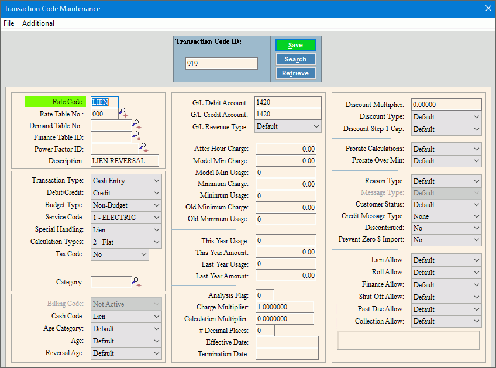Image resolution: width=496 pixels, height=368 pixels.
Task: Expand the Prorate Over Min dropdown
Action: pos(446,161)
